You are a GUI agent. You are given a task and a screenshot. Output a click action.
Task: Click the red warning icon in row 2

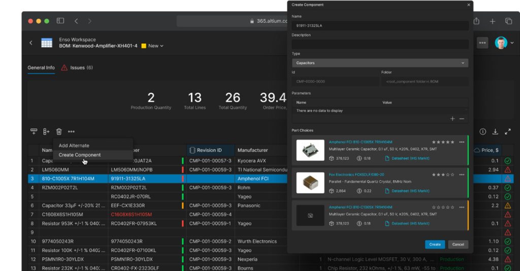coord(508,170)
